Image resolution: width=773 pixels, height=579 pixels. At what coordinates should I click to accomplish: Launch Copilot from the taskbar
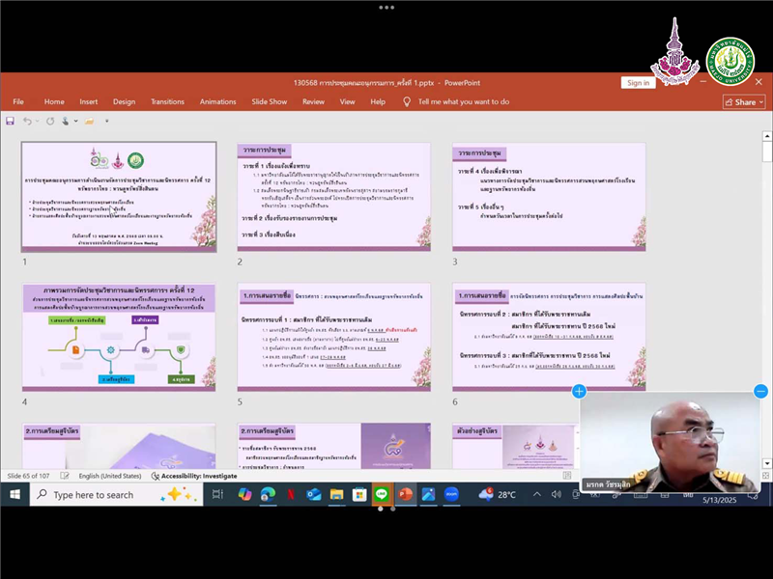pyautogui.click(x=244, y=494)
